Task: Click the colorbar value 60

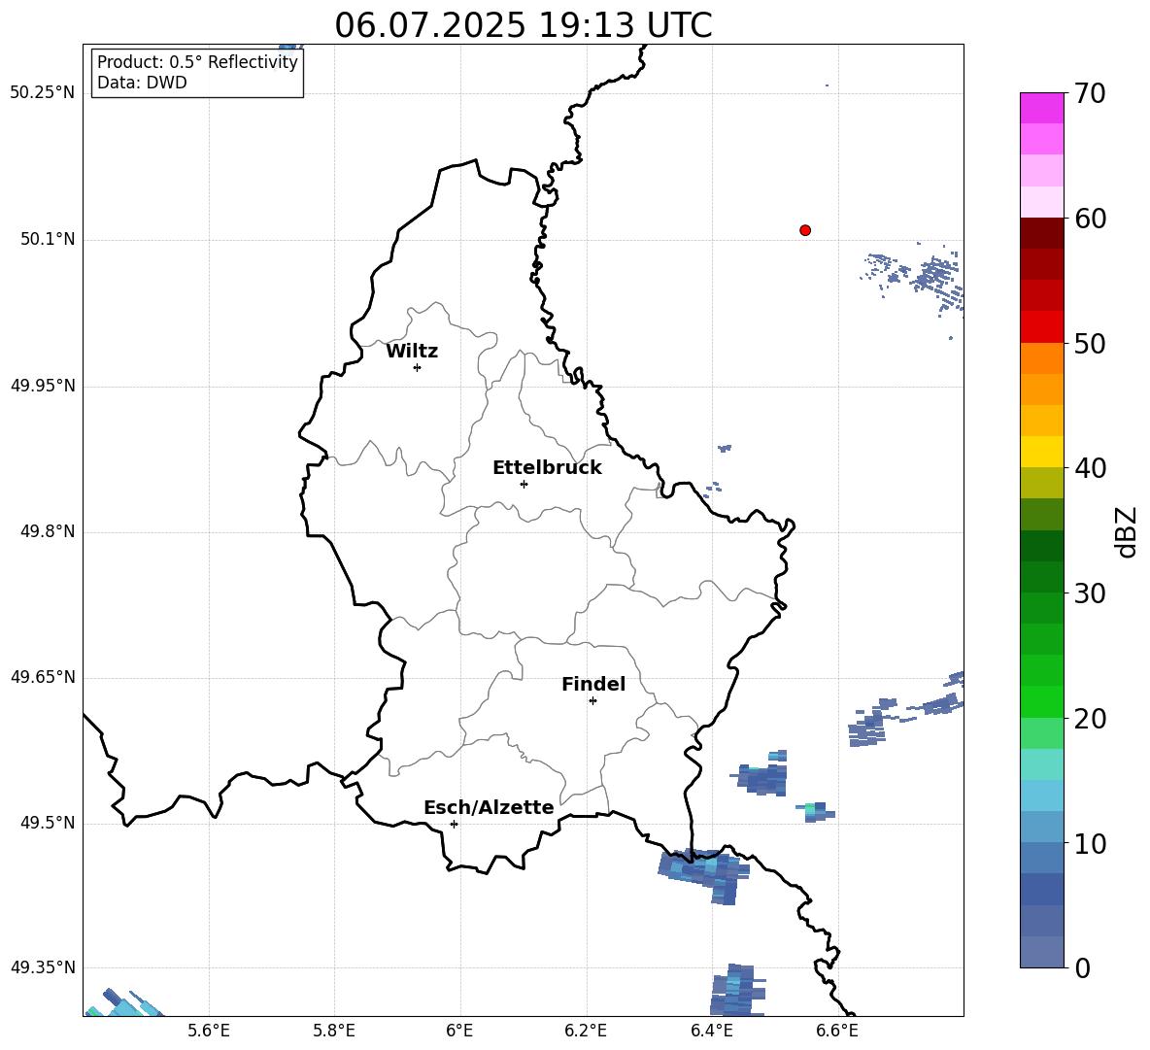Action: (1090, 219)
